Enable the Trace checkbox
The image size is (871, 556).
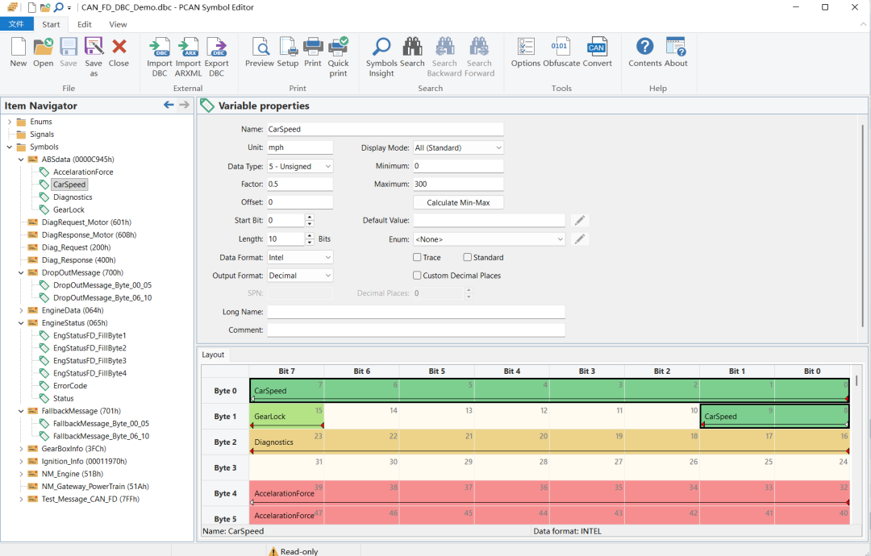(418, 258)
